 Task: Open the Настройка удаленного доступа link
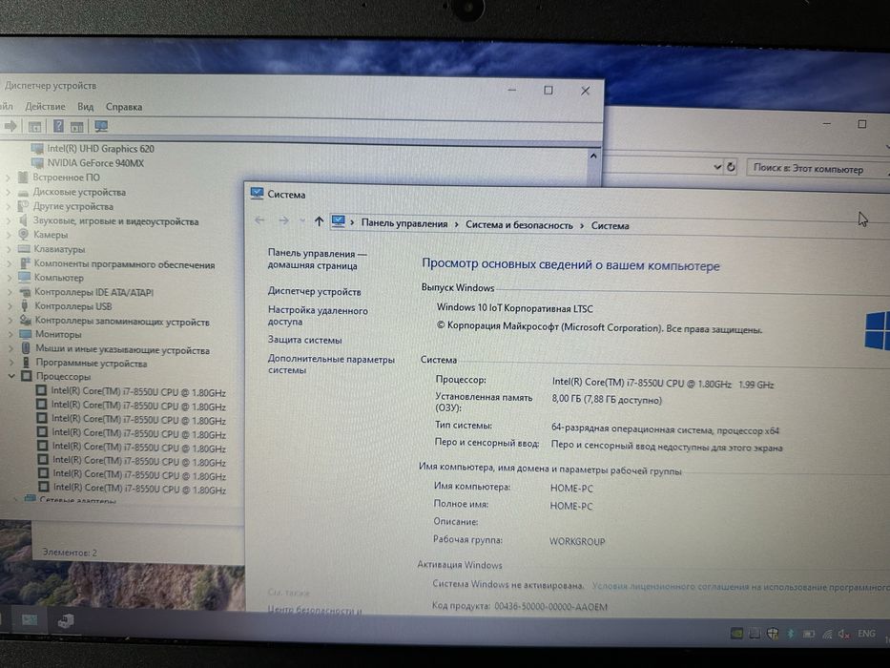pyautogui.click(x=318, y=316)
